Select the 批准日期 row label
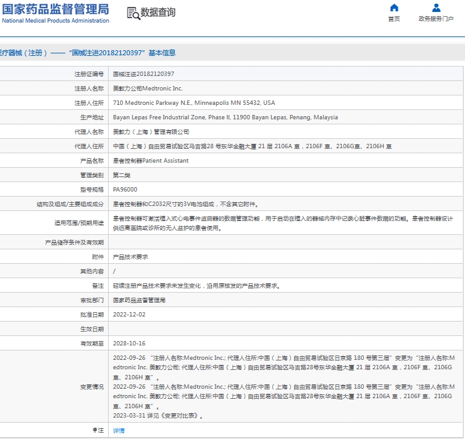Image resolution: width=465 pixels, height=439 pixels. point(92,315)
